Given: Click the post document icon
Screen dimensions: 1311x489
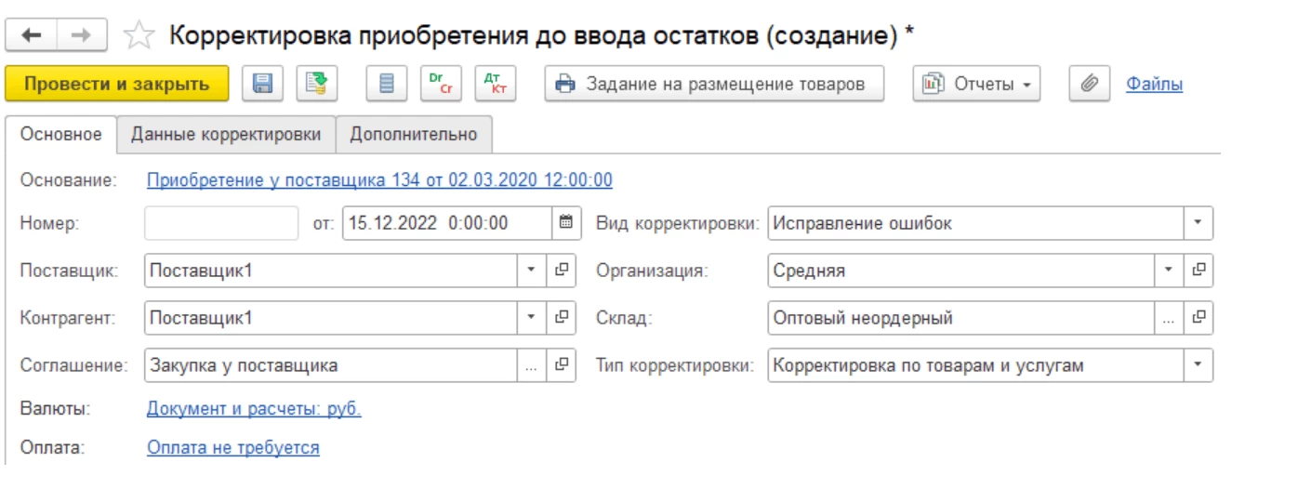Looking at the screenshot, I should (315, 85).
